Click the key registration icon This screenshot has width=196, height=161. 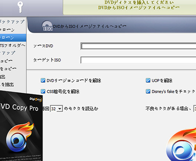[20, 7]
